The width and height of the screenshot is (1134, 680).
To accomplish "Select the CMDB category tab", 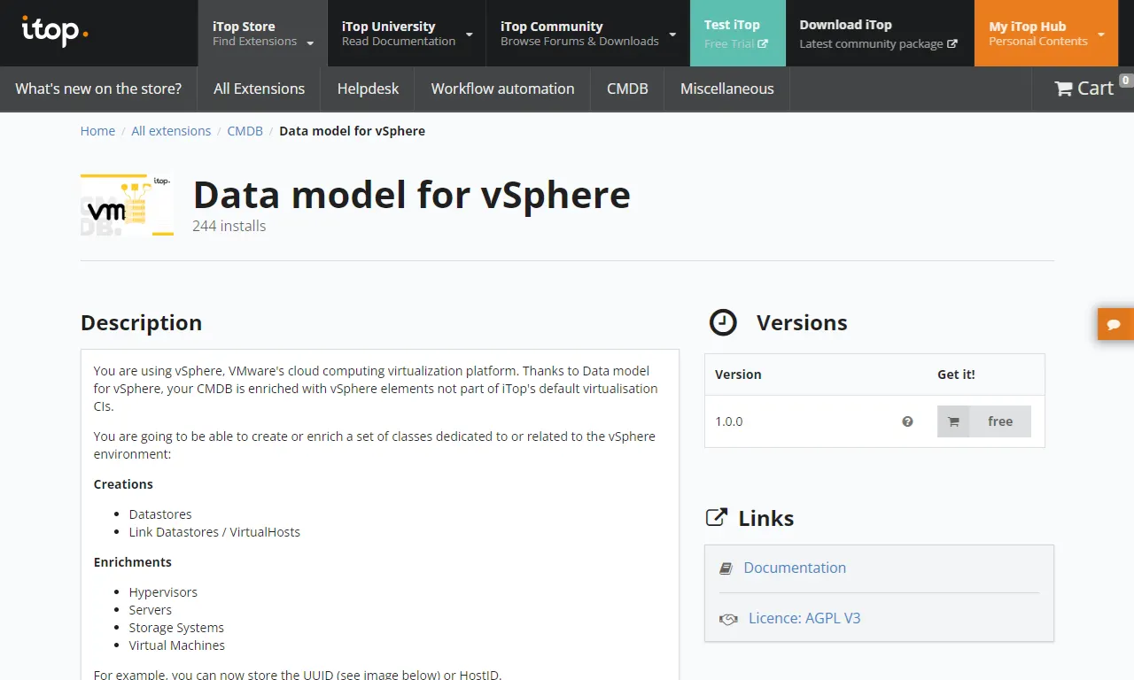I will pyautogui.click(x=627, y=89).
